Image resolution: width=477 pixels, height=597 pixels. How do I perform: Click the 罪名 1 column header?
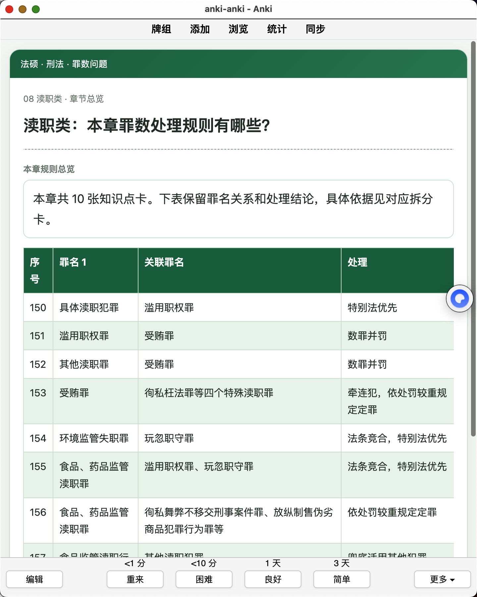click(x=95, y=271)
